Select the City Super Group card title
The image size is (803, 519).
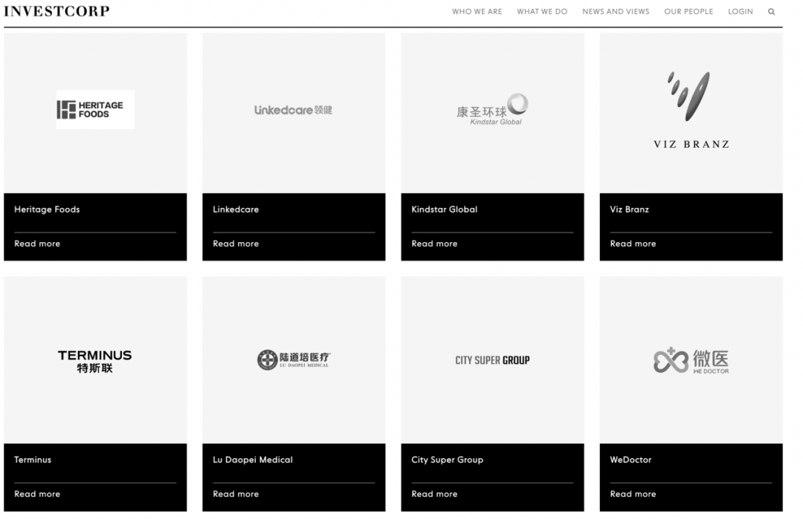coord(447,460)
